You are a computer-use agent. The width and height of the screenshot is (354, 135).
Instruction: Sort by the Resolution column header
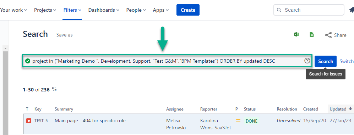pos(287,109)
